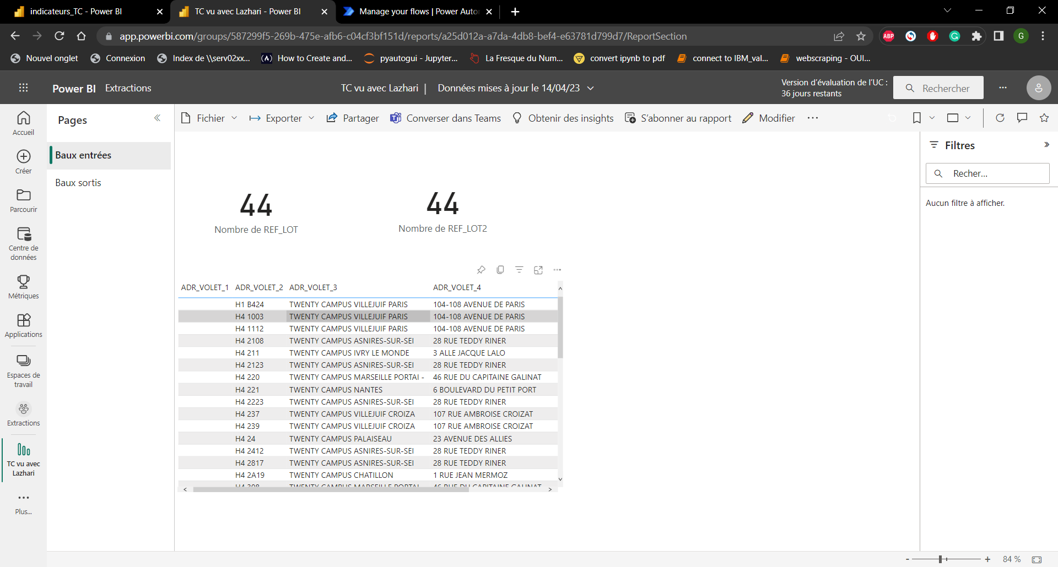Open the Exporter dropdown menu
This screenshot has height=567, width=1058.
[282, 118]
